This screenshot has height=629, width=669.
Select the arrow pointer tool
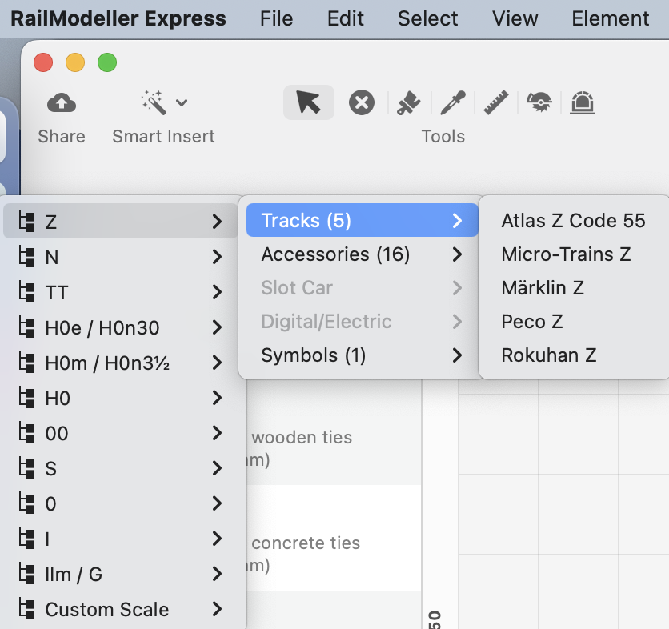[x=308, y=102]
